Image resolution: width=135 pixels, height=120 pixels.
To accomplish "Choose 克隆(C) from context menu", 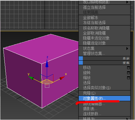I will (x=104, y=93).
